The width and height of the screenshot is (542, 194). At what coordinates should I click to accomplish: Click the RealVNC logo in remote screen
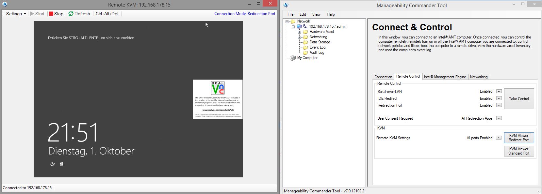[x=218, y=88]
